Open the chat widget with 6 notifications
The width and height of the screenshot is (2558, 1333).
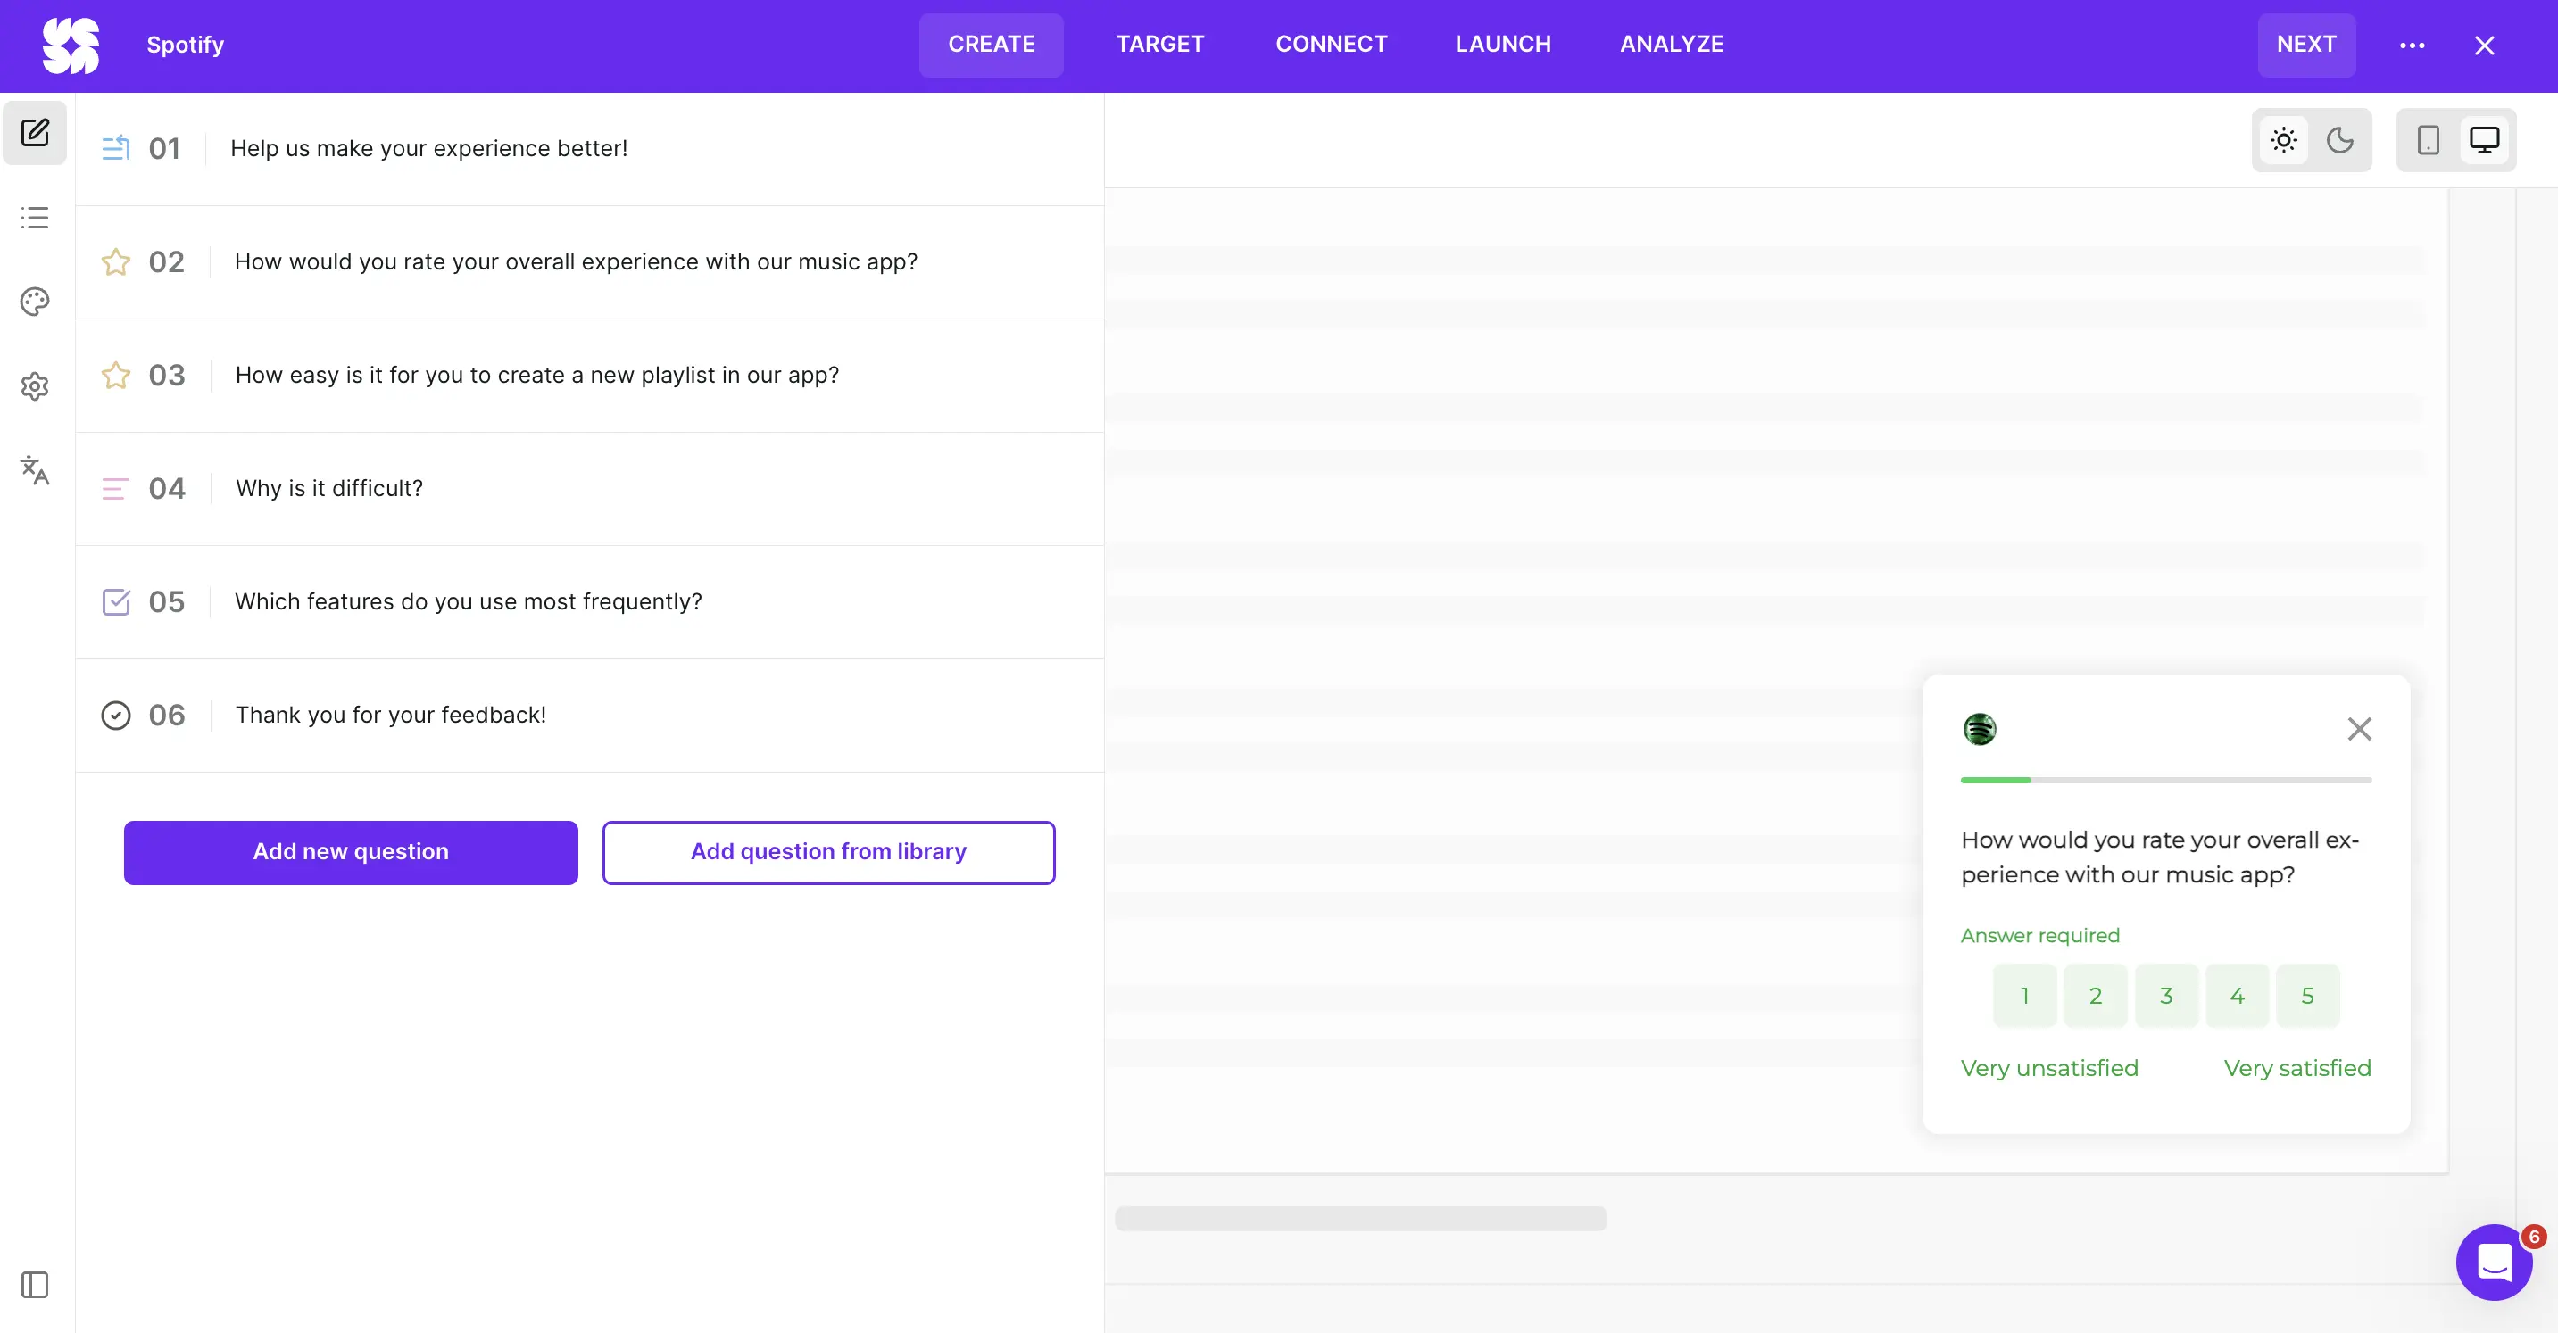2494,1263
